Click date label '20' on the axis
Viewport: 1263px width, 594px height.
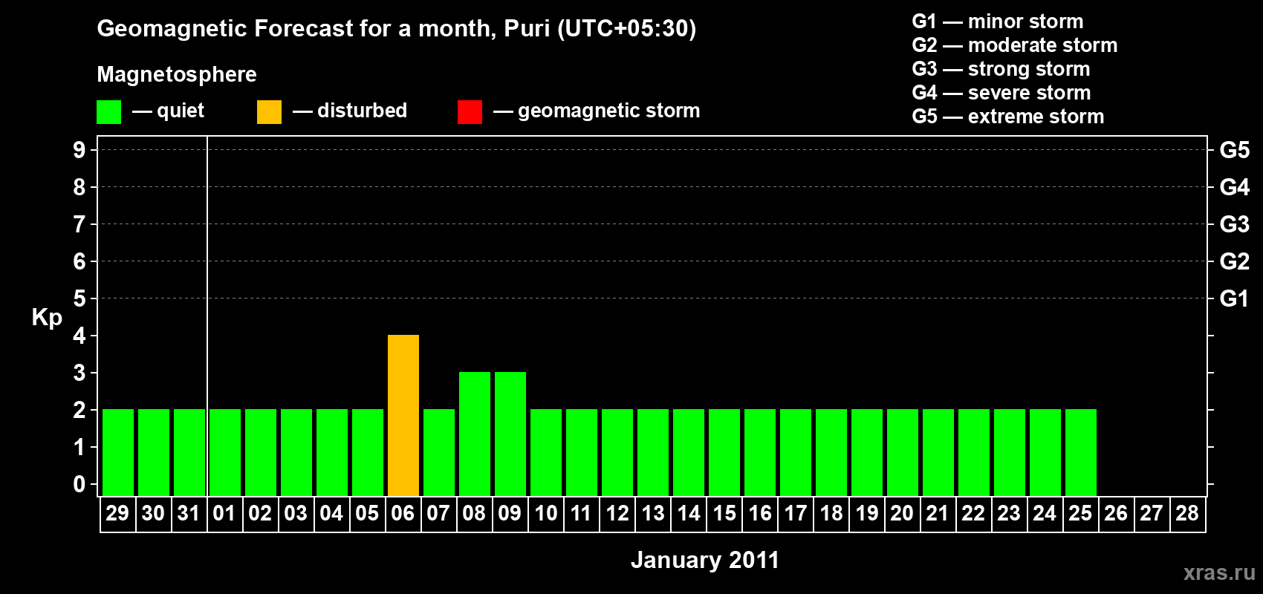(x=902, y=513)
